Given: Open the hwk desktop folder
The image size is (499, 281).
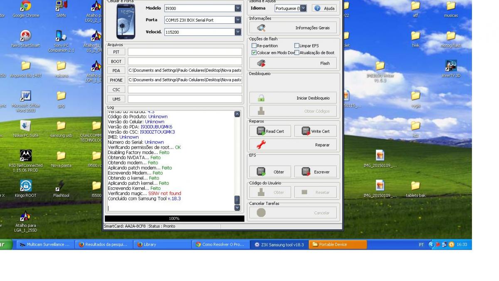Looking at the screenshot, I should (x=415, y=39).
